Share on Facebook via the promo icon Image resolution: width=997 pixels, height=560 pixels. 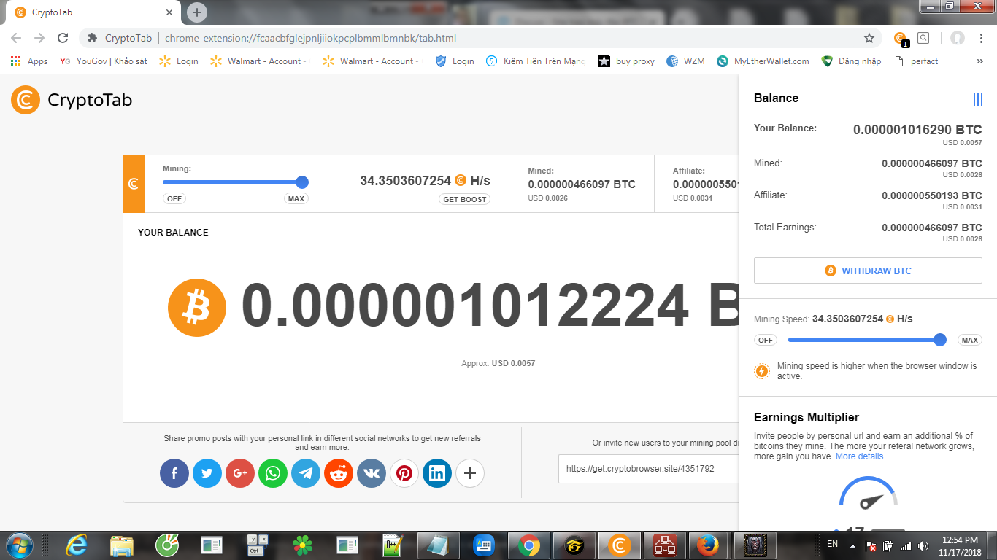(174, 473)
